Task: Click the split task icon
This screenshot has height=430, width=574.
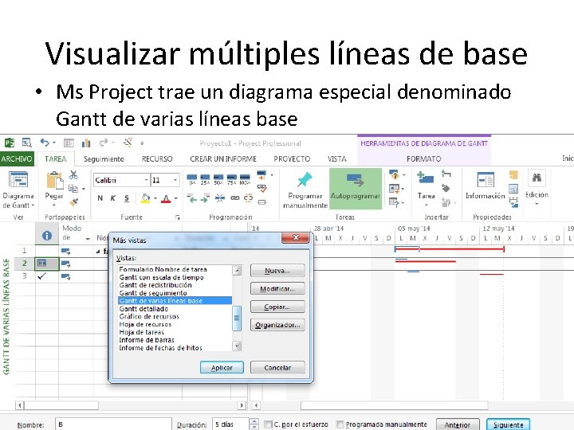Action: point(220,198)
